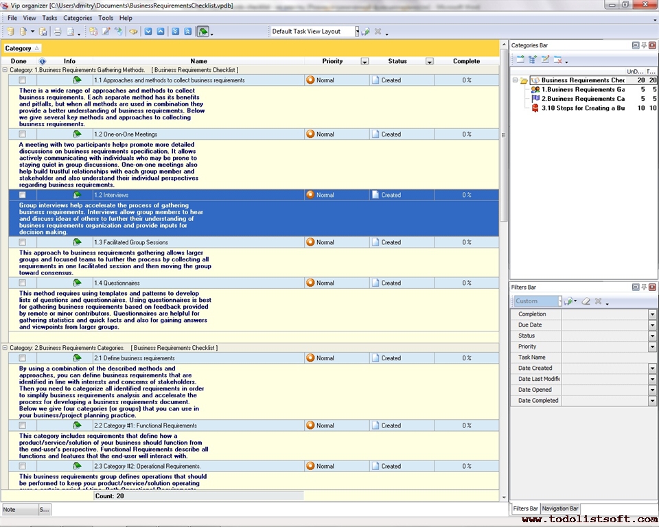Click the eraser icon in Filters Bar

point(586,301)
